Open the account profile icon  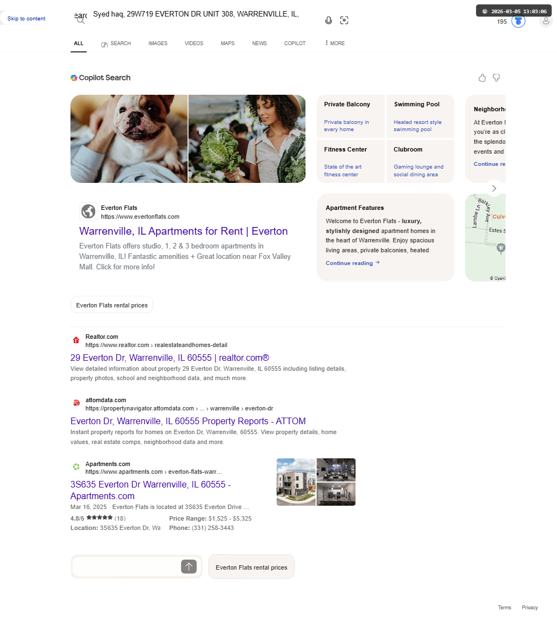[x=546, y=21]
